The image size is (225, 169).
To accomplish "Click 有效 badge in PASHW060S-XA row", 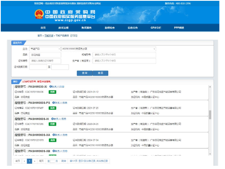I will [x=52, y=140].
